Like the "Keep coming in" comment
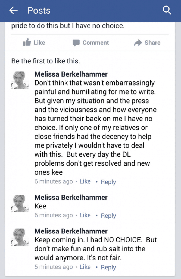The height and width of the screenshot is (279, 181). (85, 267)
